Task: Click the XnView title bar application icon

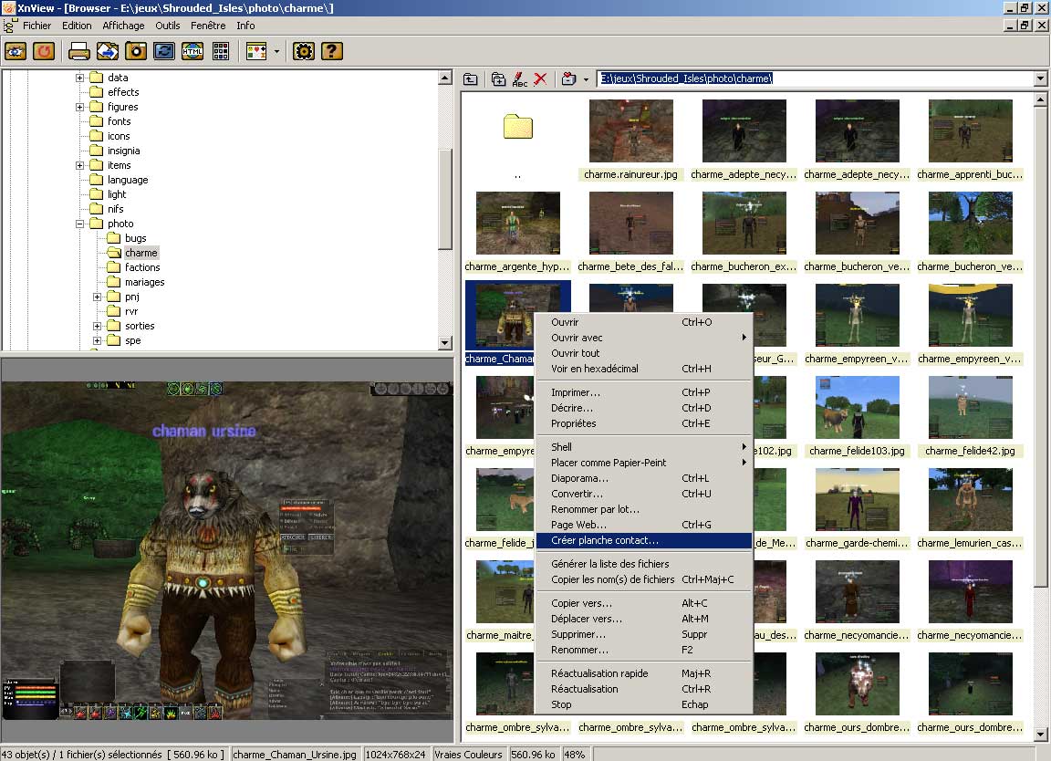Action: pos(8,8)
